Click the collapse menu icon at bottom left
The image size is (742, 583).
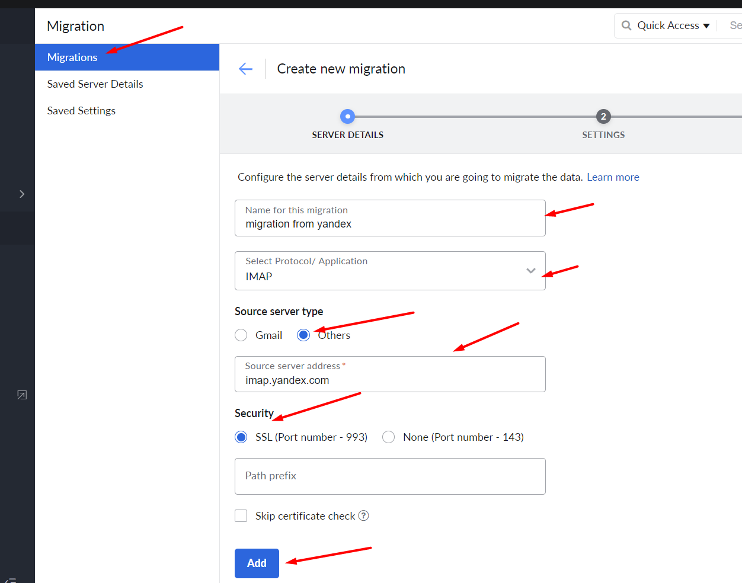[x=10, y=579]
